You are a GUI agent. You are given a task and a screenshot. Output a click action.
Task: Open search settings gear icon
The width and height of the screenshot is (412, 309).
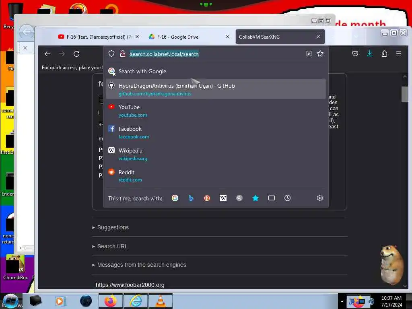pyautogui.click(x=320, y=198)
